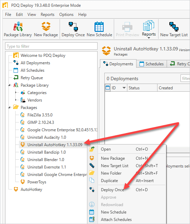The image size is (190, 224).
Task: Select Welcome to PDQ Deploy tree item
Action: pyautogui.click(x=43, y=55)
